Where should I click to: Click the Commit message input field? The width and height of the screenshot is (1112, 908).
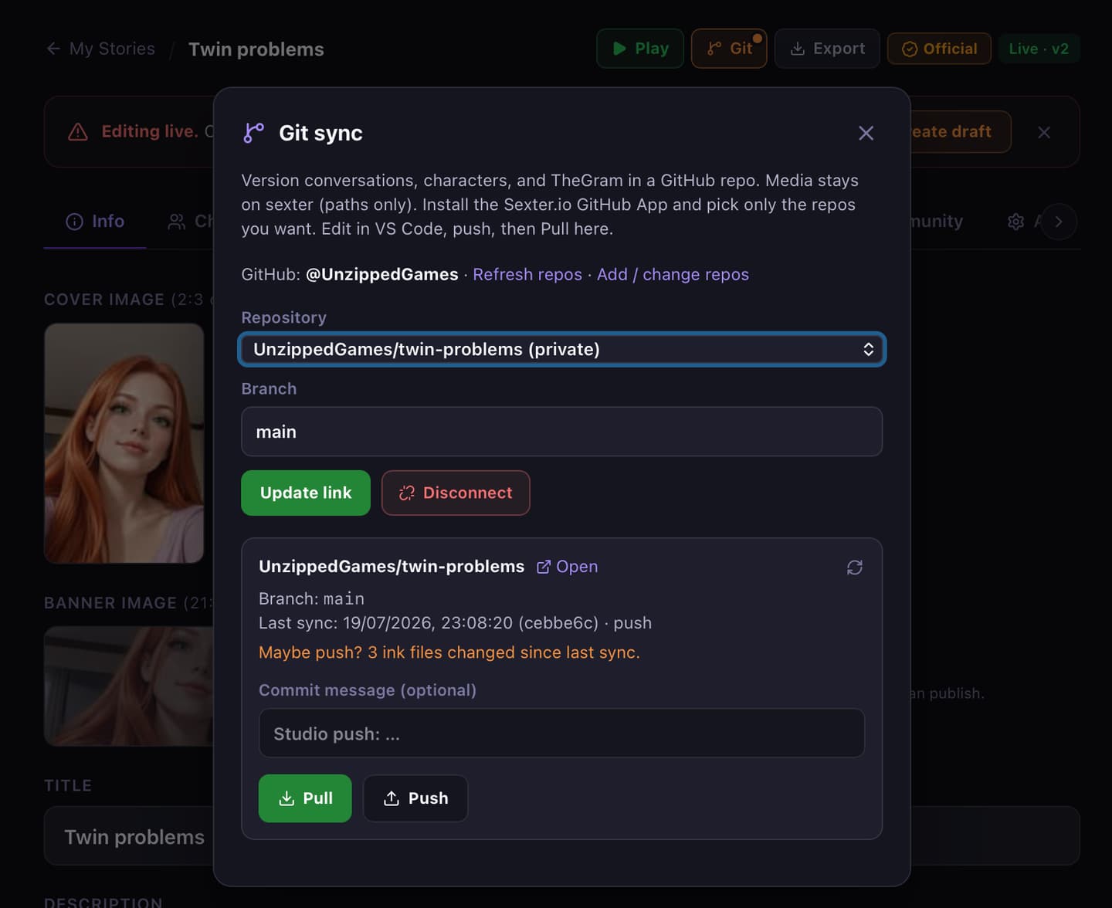[561, 733]
